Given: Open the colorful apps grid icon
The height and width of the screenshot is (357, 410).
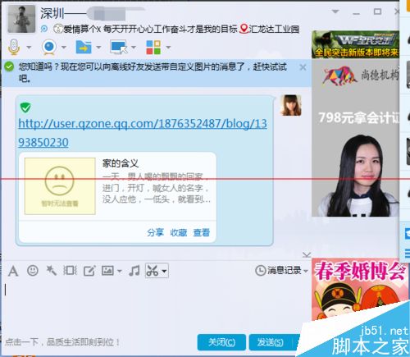Looking at the screenshot, I should [x=153, y=47].
